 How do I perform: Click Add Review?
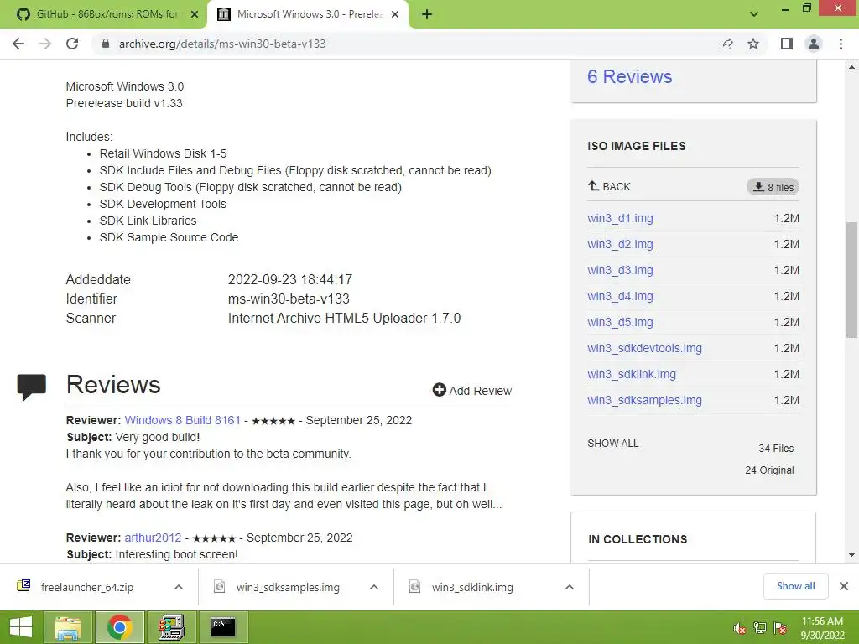[472, 391]
